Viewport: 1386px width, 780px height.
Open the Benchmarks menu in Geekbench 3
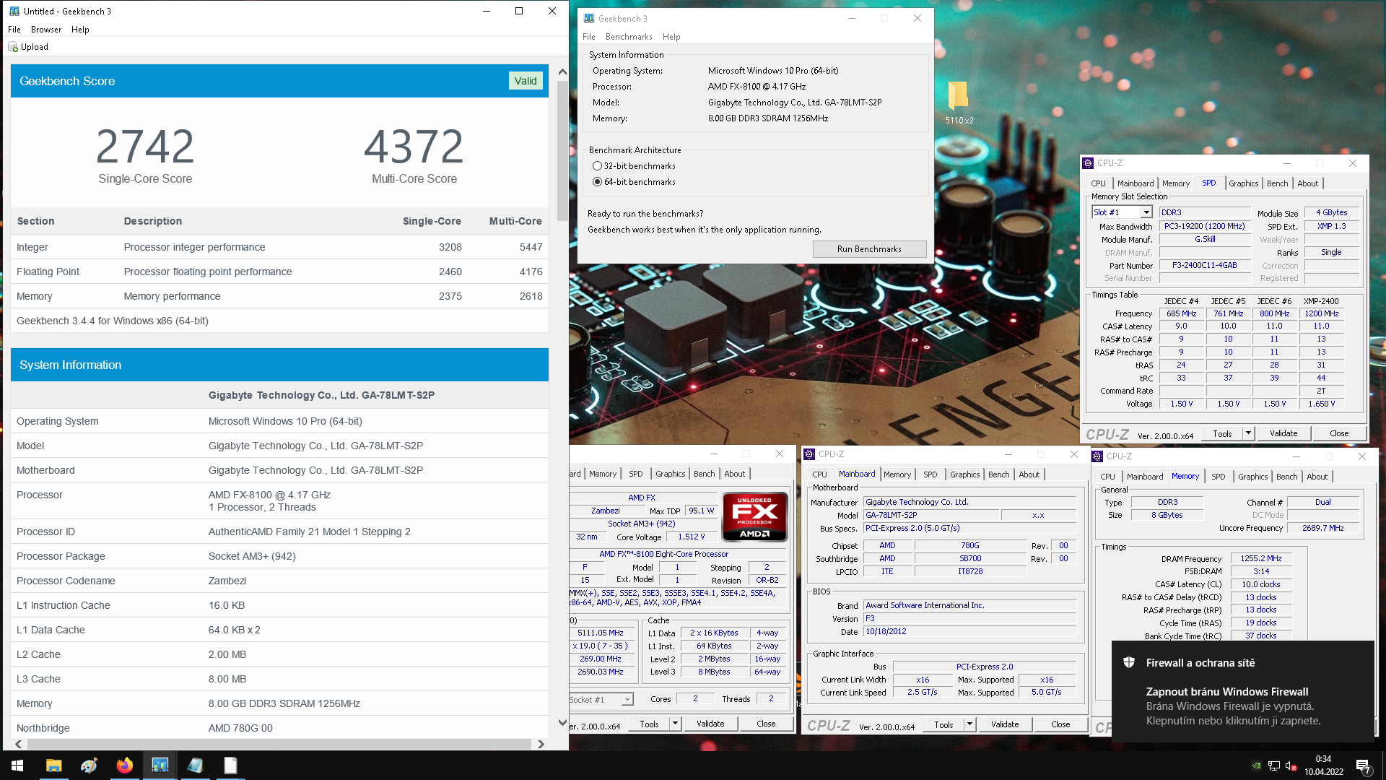coord(629,37)
